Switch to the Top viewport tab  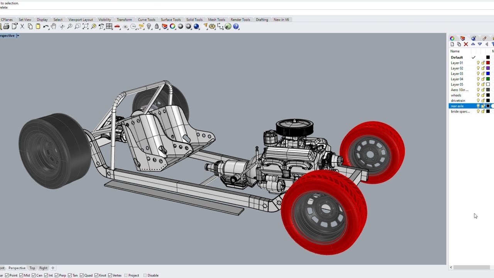(32, 268)
